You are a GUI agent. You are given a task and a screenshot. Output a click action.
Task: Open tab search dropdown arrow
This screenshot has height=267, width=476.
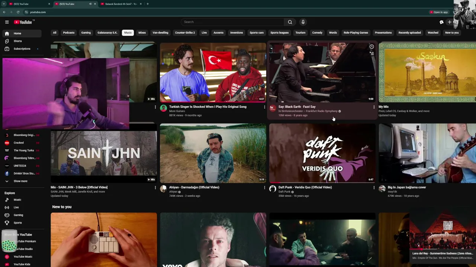3,4
